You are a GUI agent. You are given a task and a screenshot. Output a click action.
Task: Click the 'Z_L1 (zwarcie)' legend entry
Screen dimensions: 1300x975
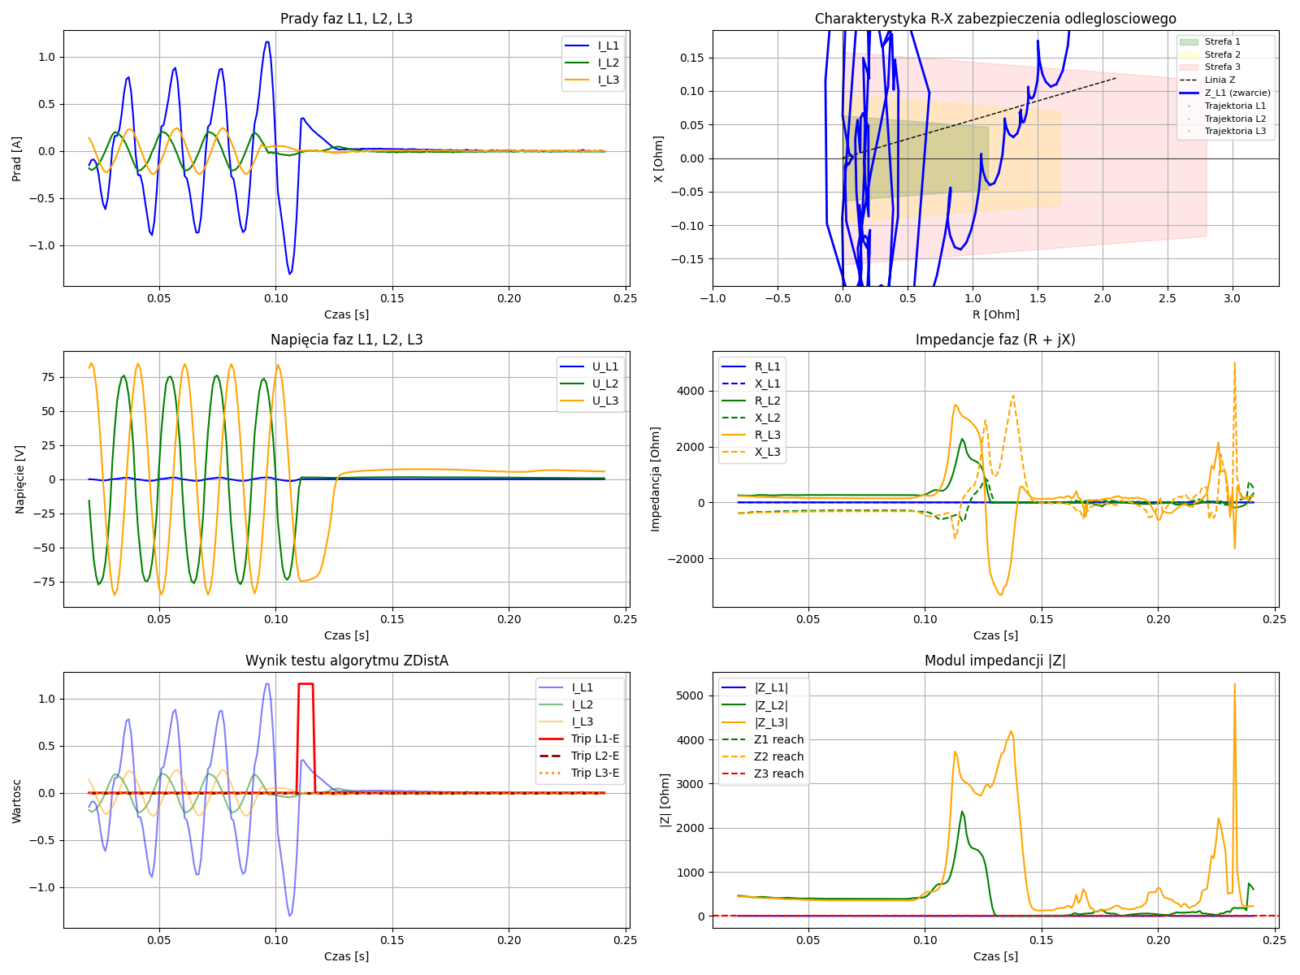pyautogui.click(x=1237, y=93)
